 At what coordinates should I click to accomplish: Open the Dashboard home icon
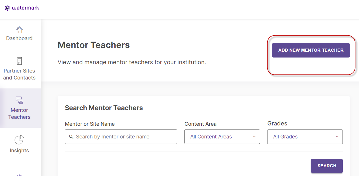tap(19, 30)
